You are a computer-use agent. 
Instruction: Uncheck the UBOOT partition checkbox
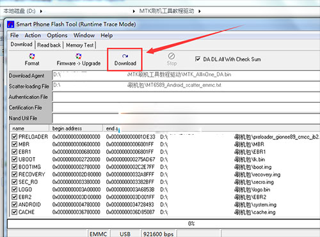[x=14, y=159]
